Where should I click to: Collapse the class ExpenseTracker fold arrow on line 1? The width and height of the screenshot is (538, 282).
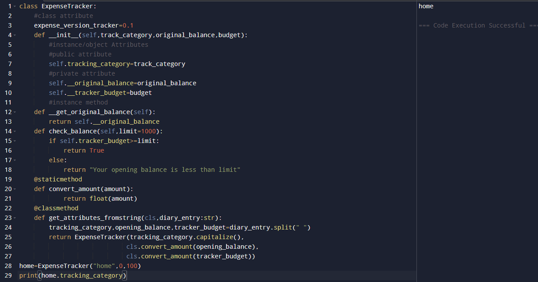[x=14, y=6]
